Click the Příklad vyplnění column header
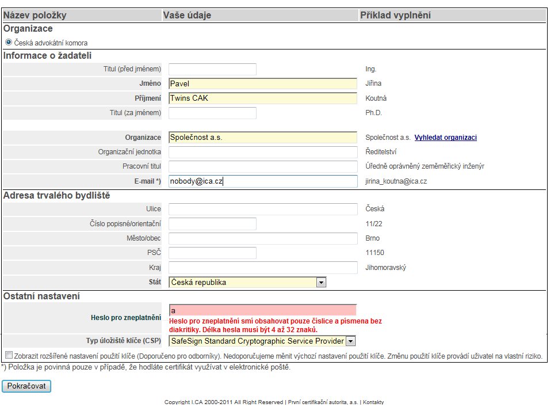The image size is (558, 411). click(x=395, y=16)
